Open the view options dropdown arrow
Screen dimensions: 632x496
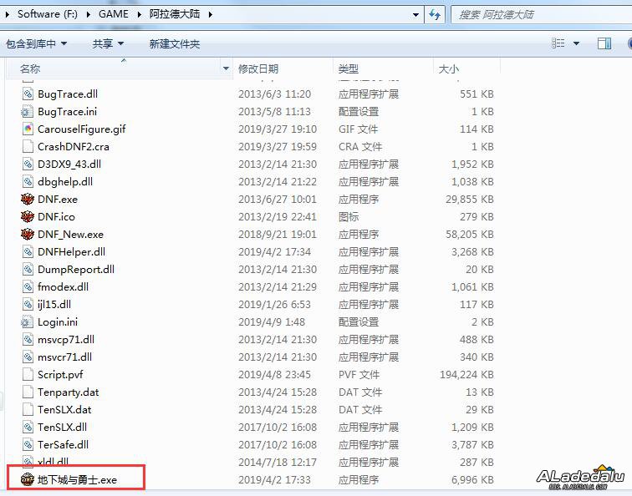tap(577, 43)
